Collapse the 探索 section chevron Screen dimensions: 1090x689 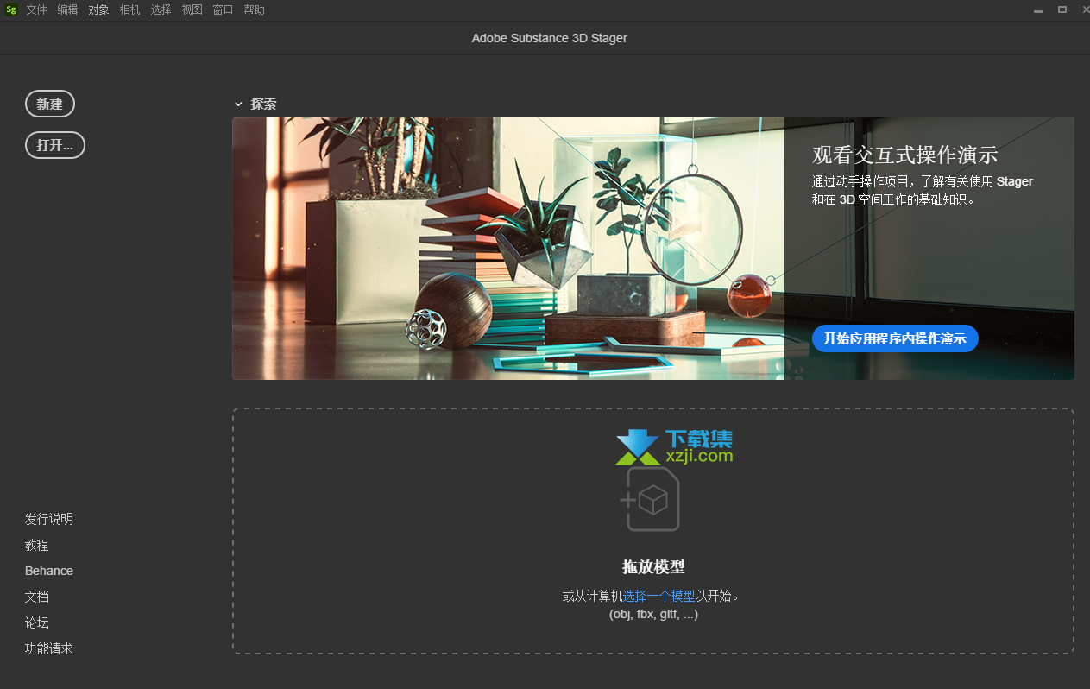[238, 104]
